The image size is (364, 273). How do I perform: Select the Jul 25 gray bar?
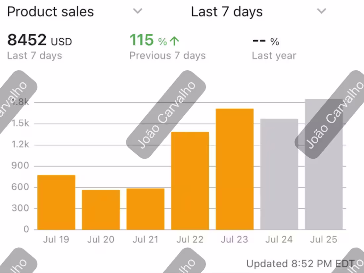click(324, 164)
